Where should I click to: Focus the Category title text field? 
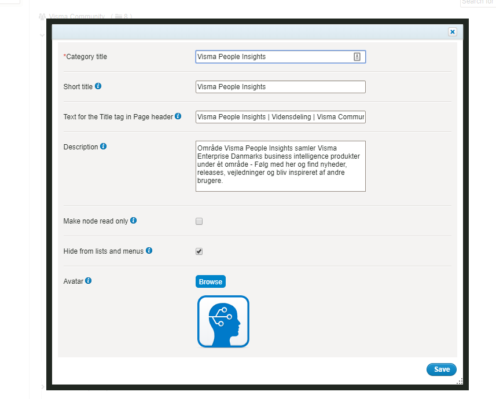click(x=281, y=57)
